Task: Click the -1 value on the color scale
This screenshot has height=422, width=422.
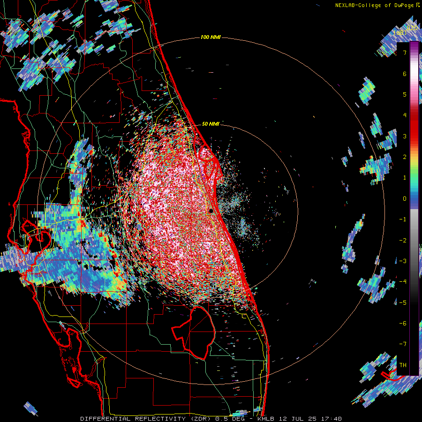Action: click(403, 219)
